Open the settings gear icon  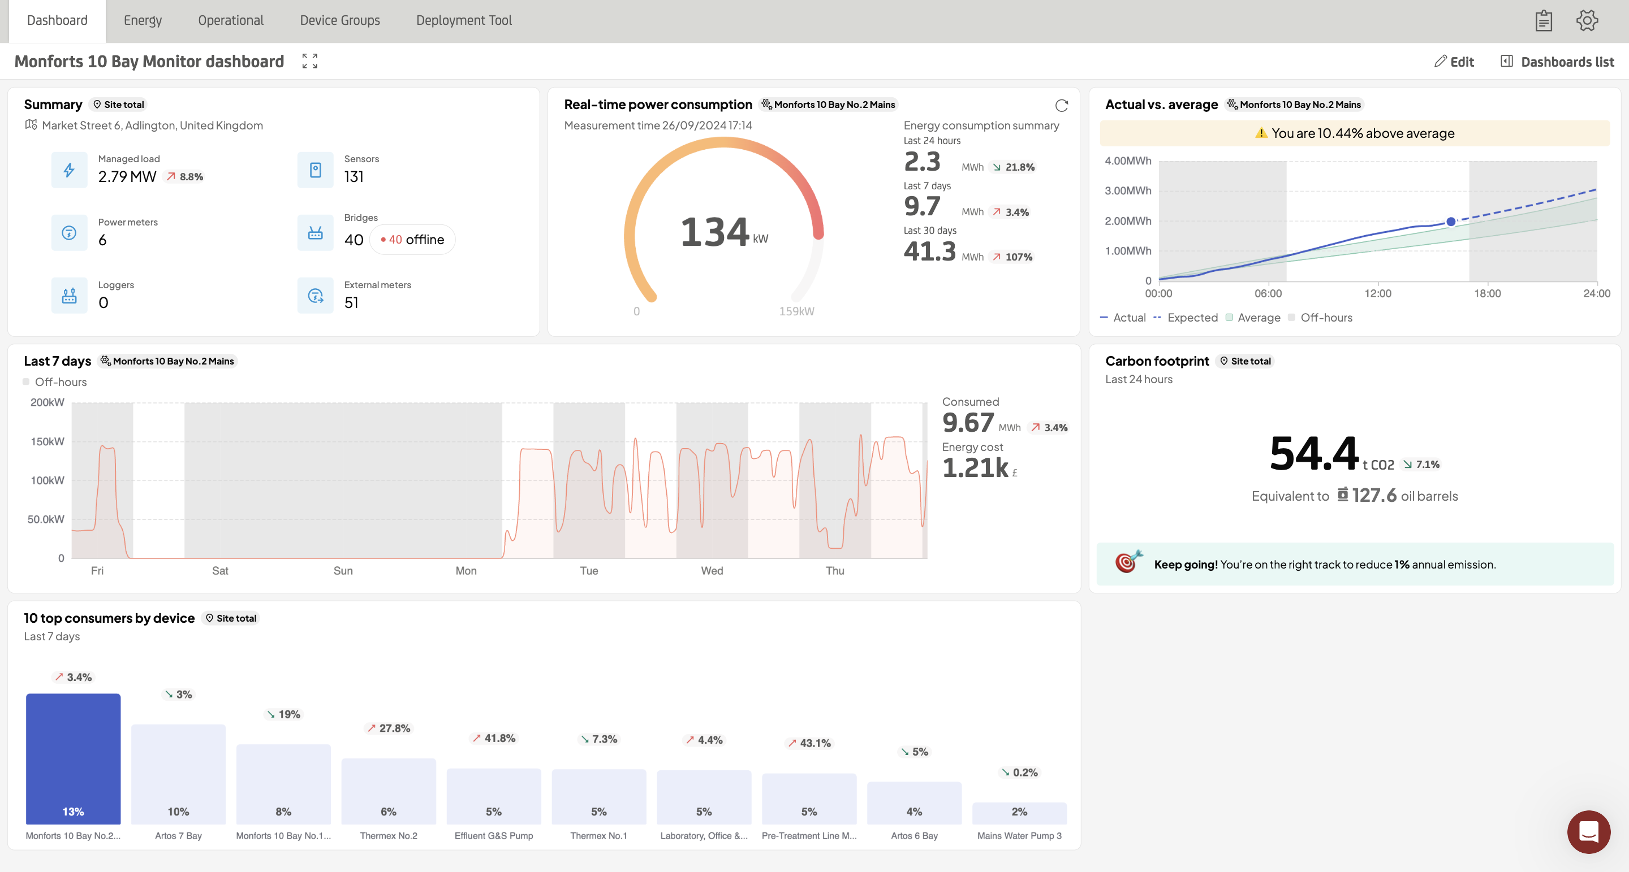pos(1587,21)
